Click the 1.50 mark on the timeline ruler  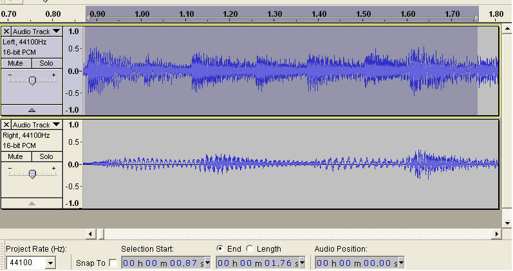click(364, 14)
